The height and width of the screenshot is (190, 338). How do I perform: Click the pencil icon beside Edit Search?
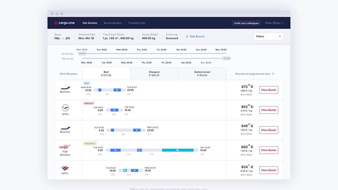tap(187, 36)
